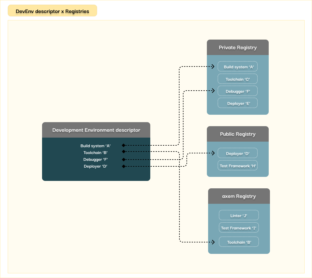Select Test Framework 'H' in Public Registry
Screen dimensions: 312x278
click(237, 165)
